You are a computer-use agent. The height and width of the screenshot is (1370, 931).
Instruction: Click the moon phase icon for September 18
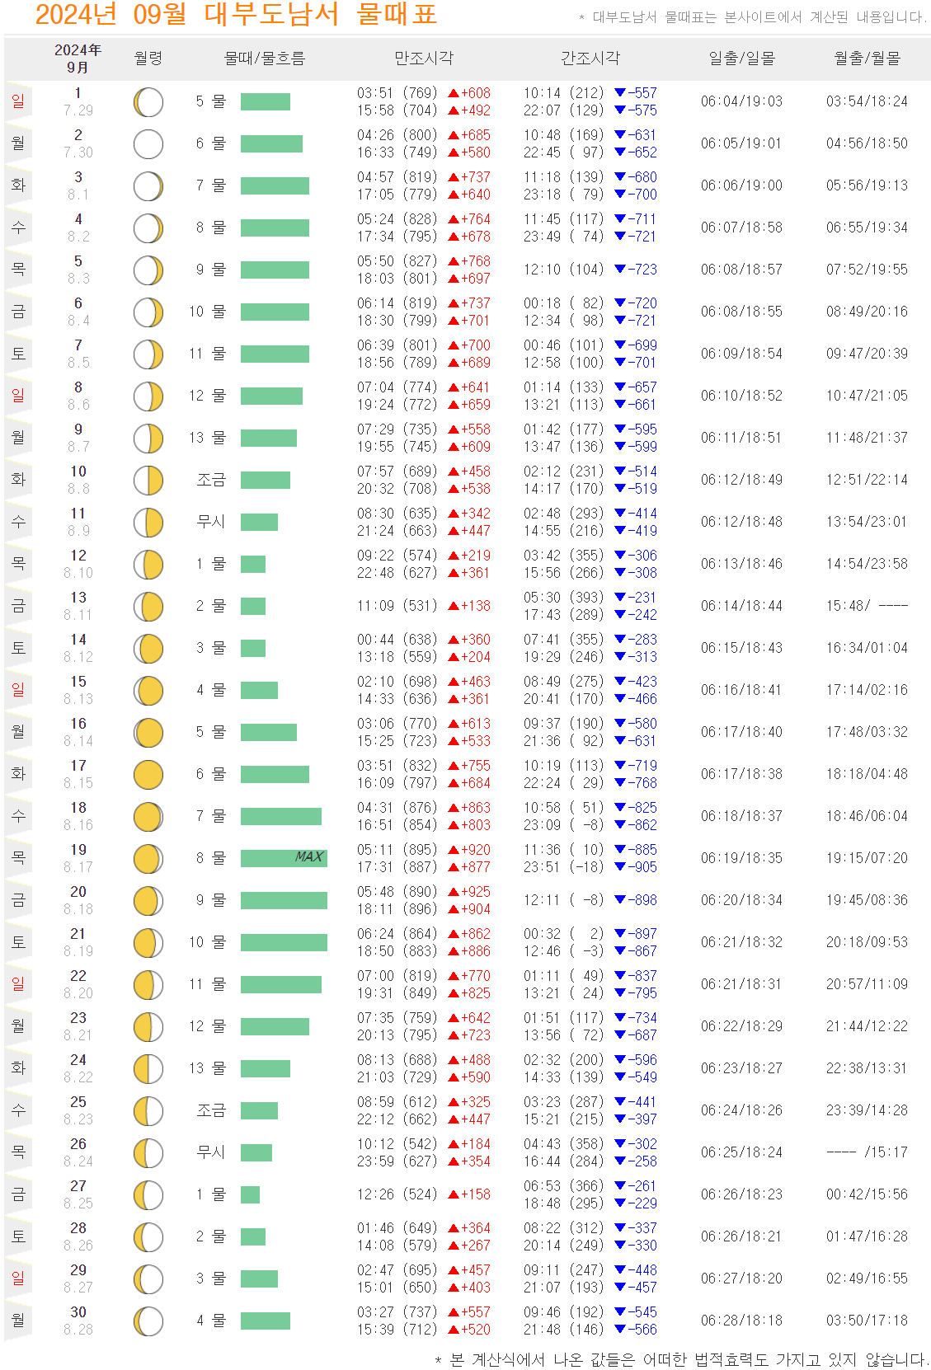(148, 817)
